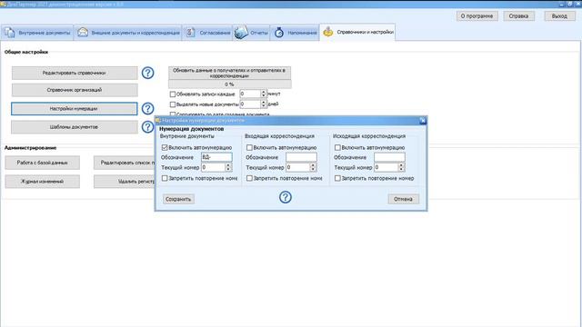
Task: Open the Отчеты tab
Action: point(252,33)
